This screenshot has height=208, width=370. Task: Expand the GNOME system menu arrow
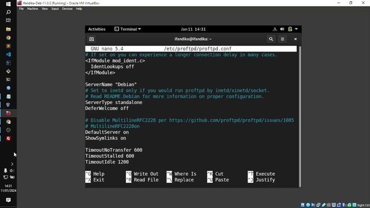coord(297,29)
